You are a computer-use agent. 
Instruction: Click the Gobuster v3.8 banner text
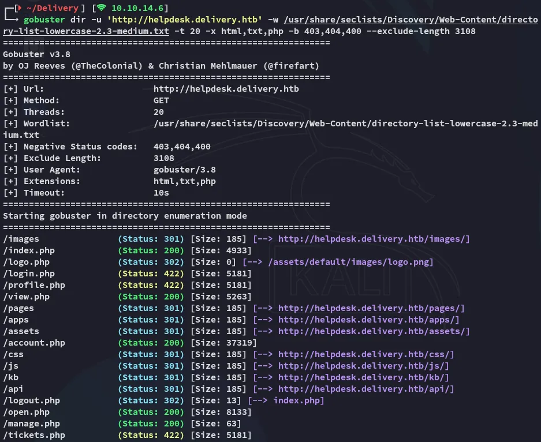[x=33, y=54]
